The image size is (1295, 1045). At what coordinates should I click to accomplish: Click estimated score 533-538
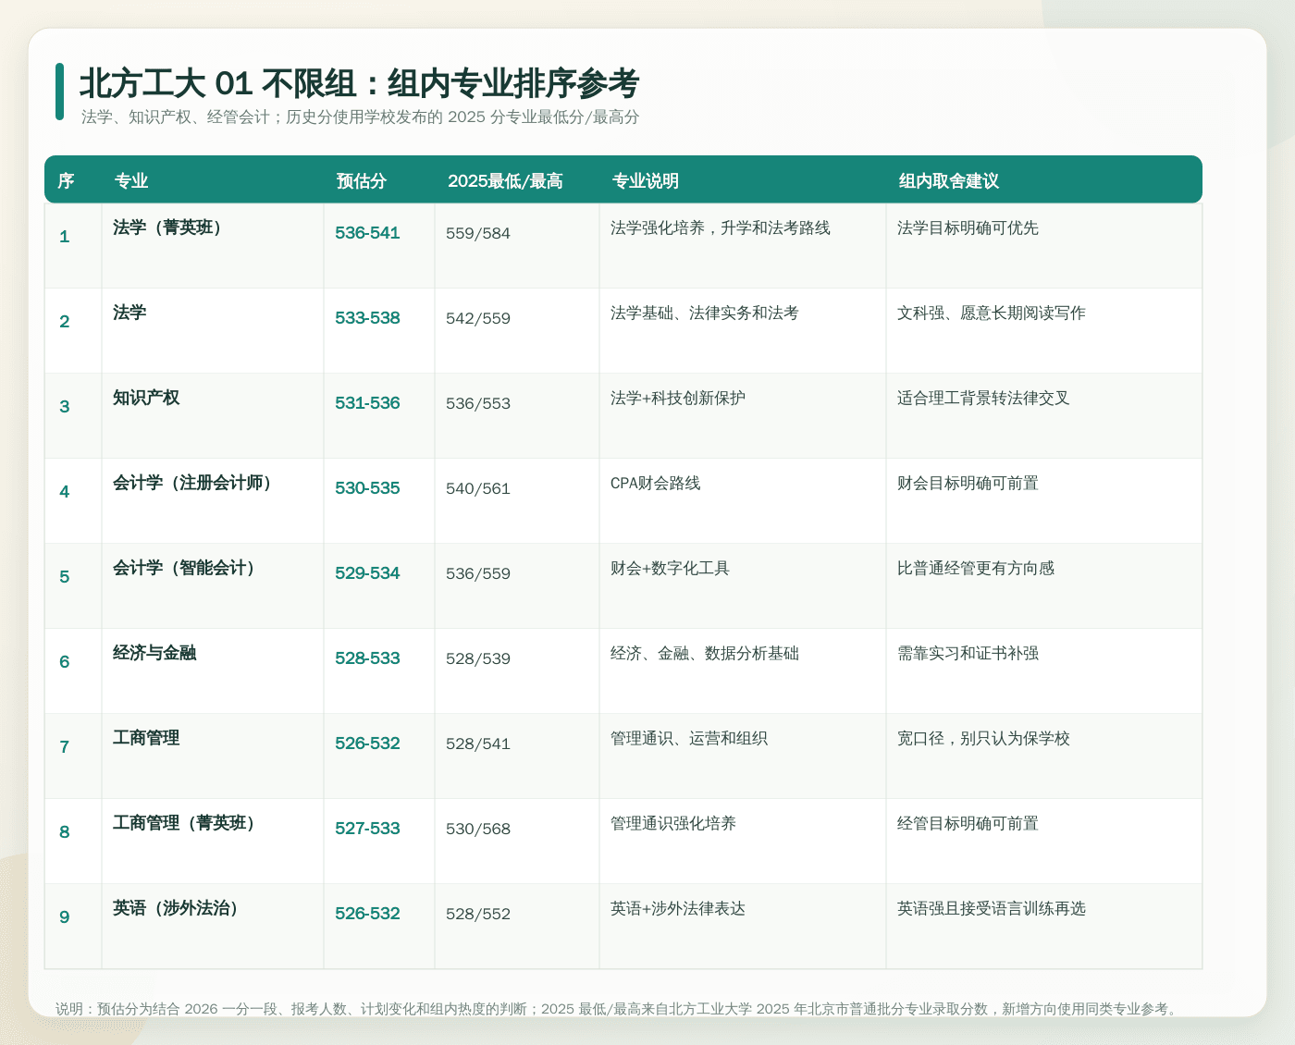367,318
